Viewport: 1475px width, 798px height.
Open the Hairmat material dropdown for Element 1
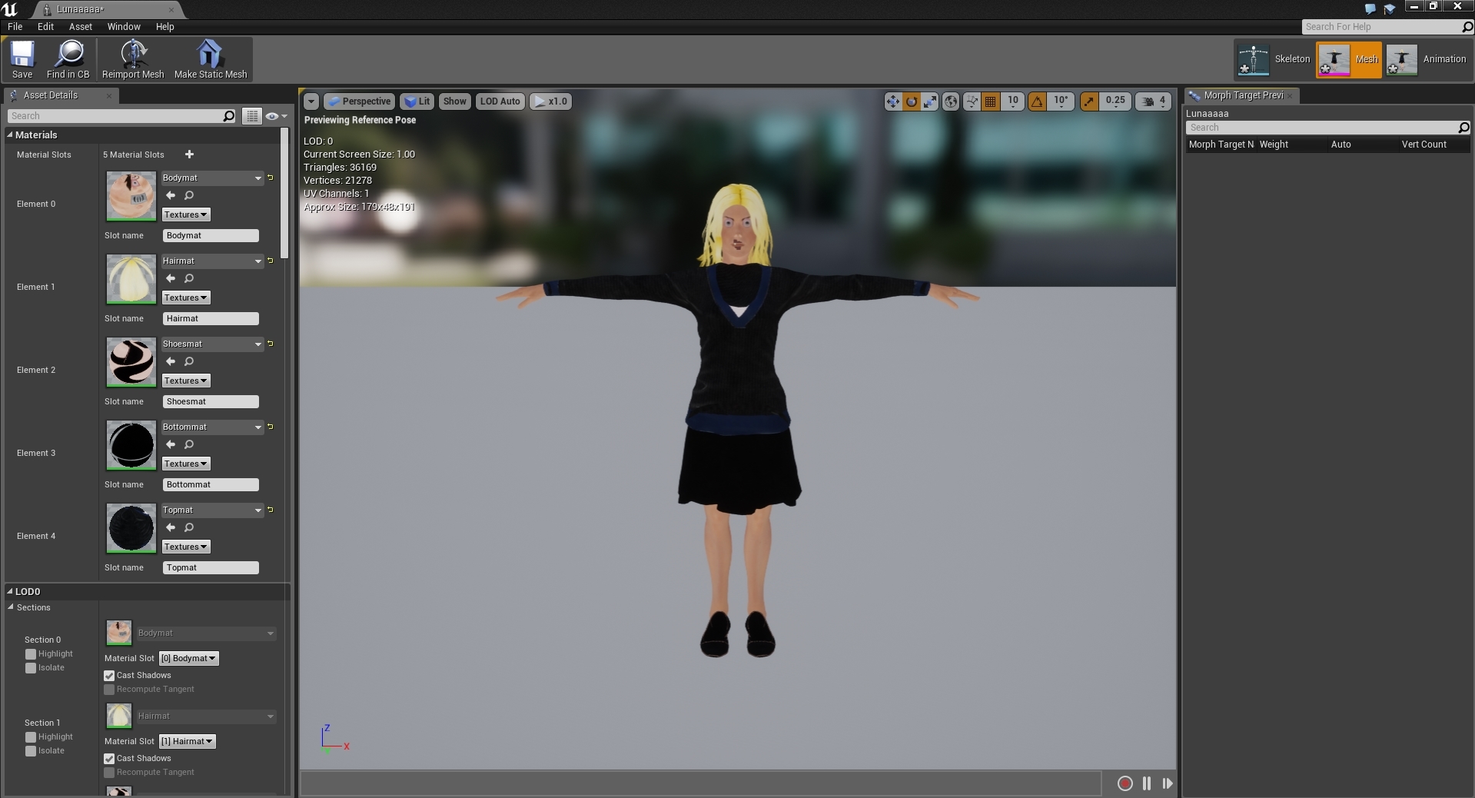click(212, 261)
